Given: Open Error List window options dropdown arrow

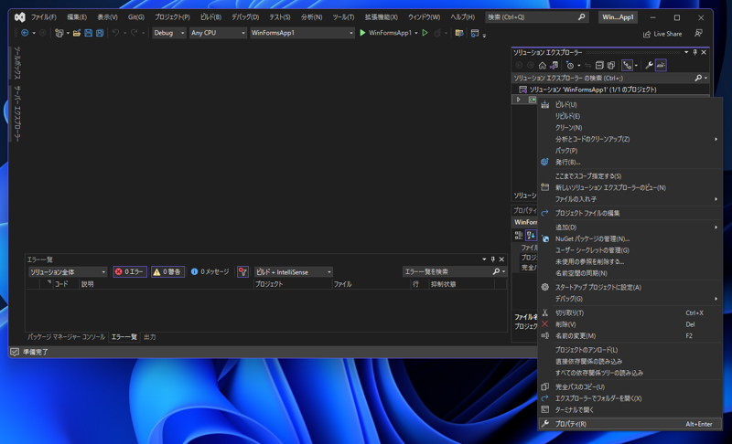Looking at the screenshot, I should click(x=484, y=259).
